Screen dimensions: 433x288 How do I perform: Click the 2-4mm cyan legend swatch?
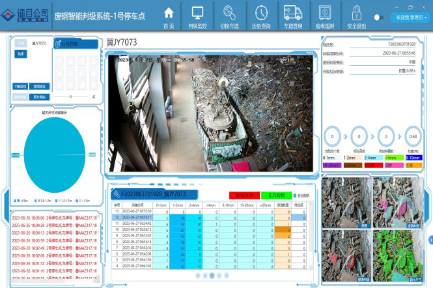[x=371, y=158]
